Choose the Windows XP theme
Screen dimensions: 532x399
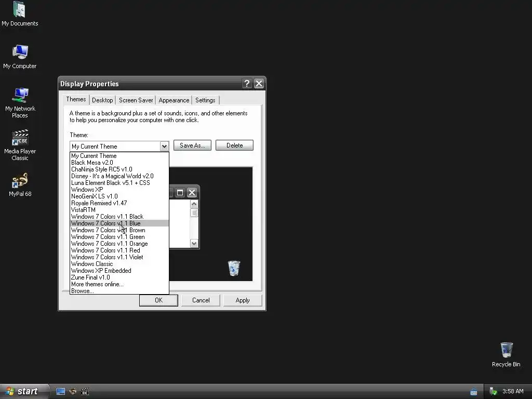[119, 190]
